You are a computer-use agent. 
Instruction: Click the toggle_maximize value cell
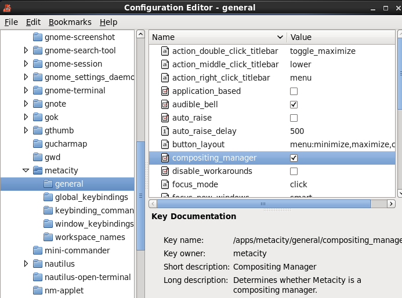[323, 51]
